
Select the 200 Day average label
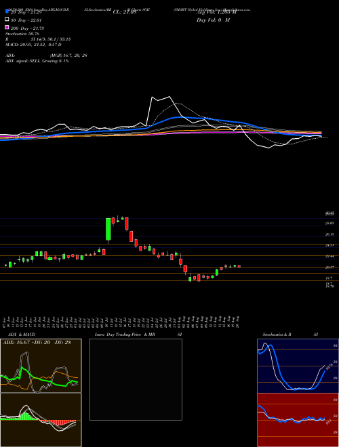(27, 28)
